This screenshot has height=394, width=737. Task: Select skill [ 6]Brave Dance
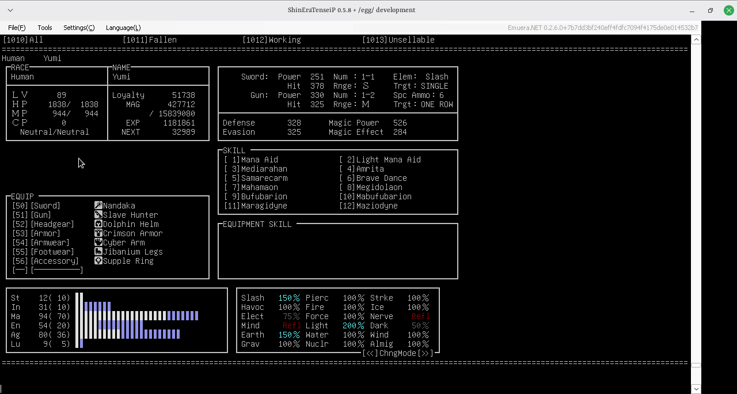pyautogui.click(x=373, y=178)
